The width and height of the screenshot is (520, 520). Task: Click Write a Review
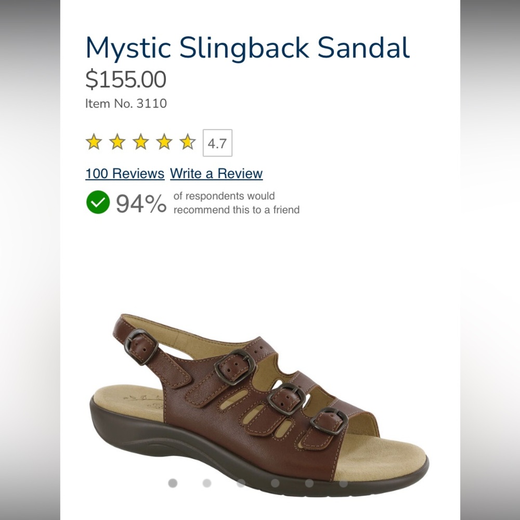point(216,174)
